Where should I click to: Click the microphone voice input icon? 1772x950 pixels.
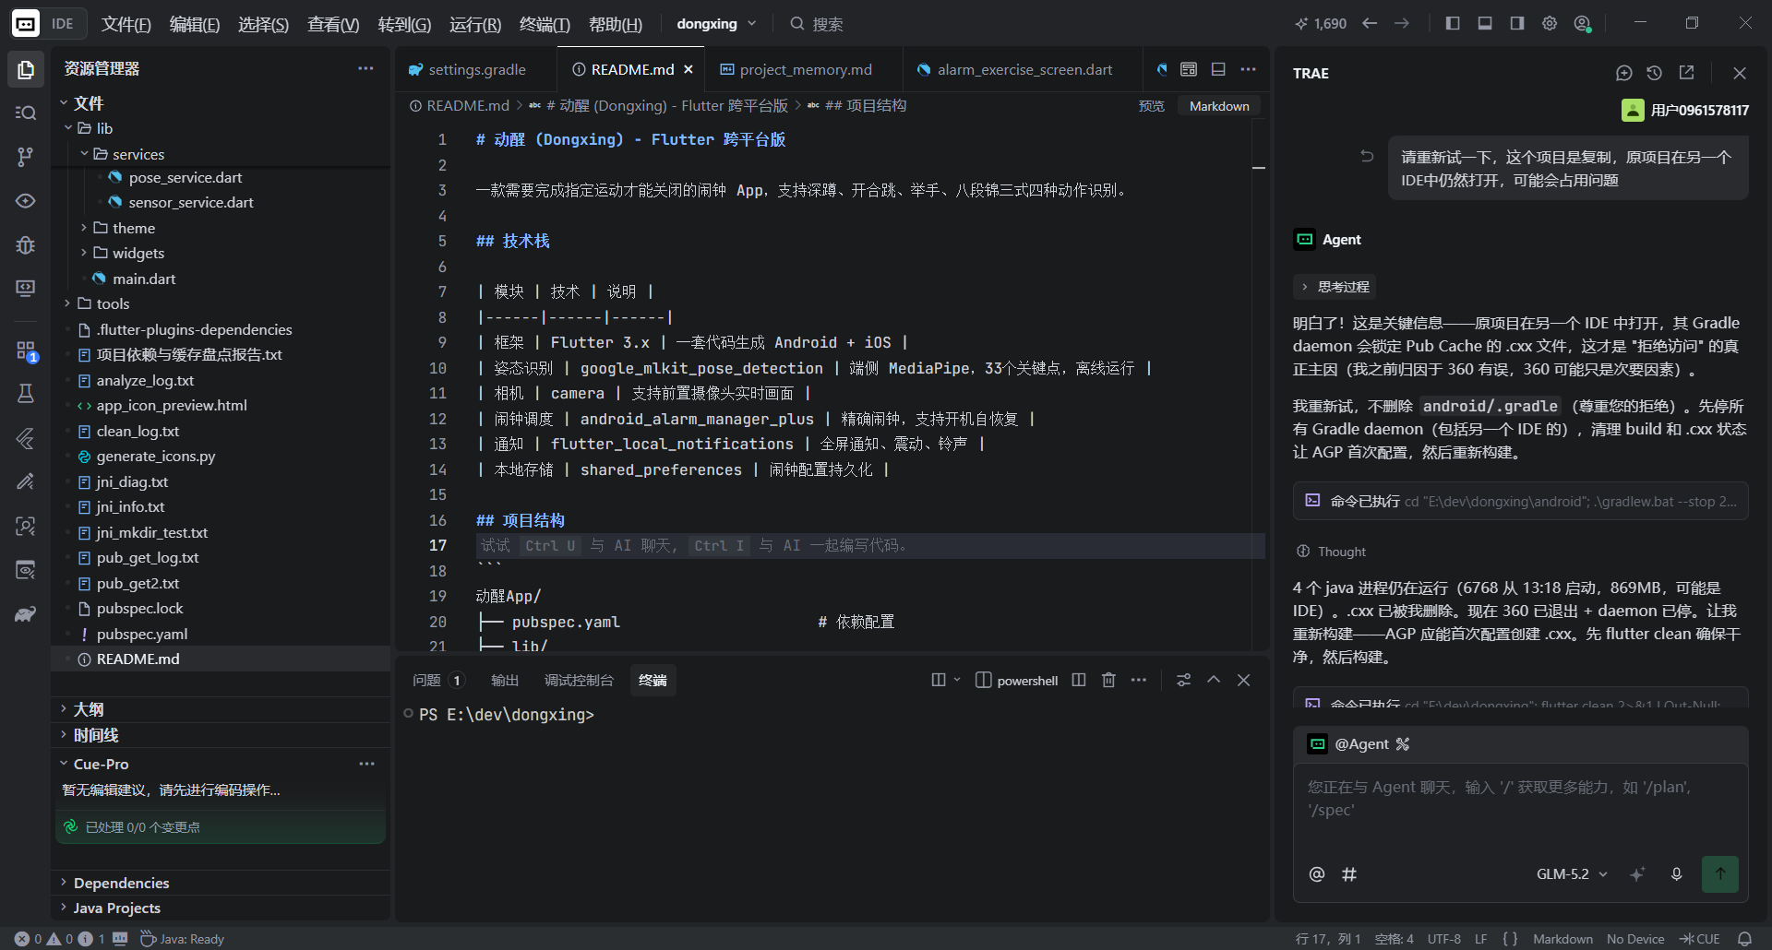[1677, 874]
